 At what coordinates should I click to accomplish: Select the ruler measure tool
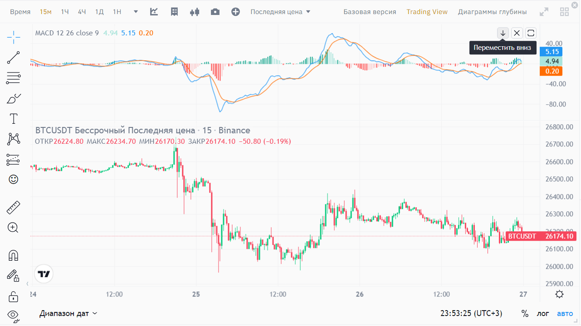(x=14, y=208)
